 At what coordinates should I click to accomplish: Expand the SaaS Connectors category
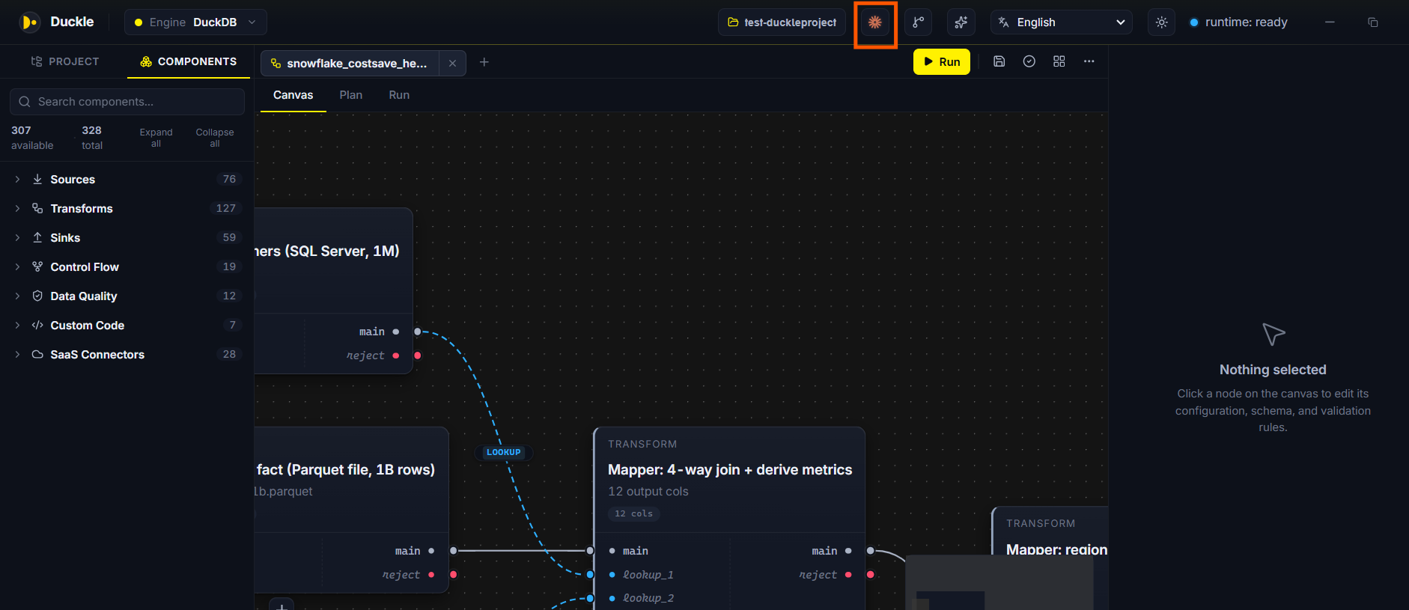coord(127,355)
